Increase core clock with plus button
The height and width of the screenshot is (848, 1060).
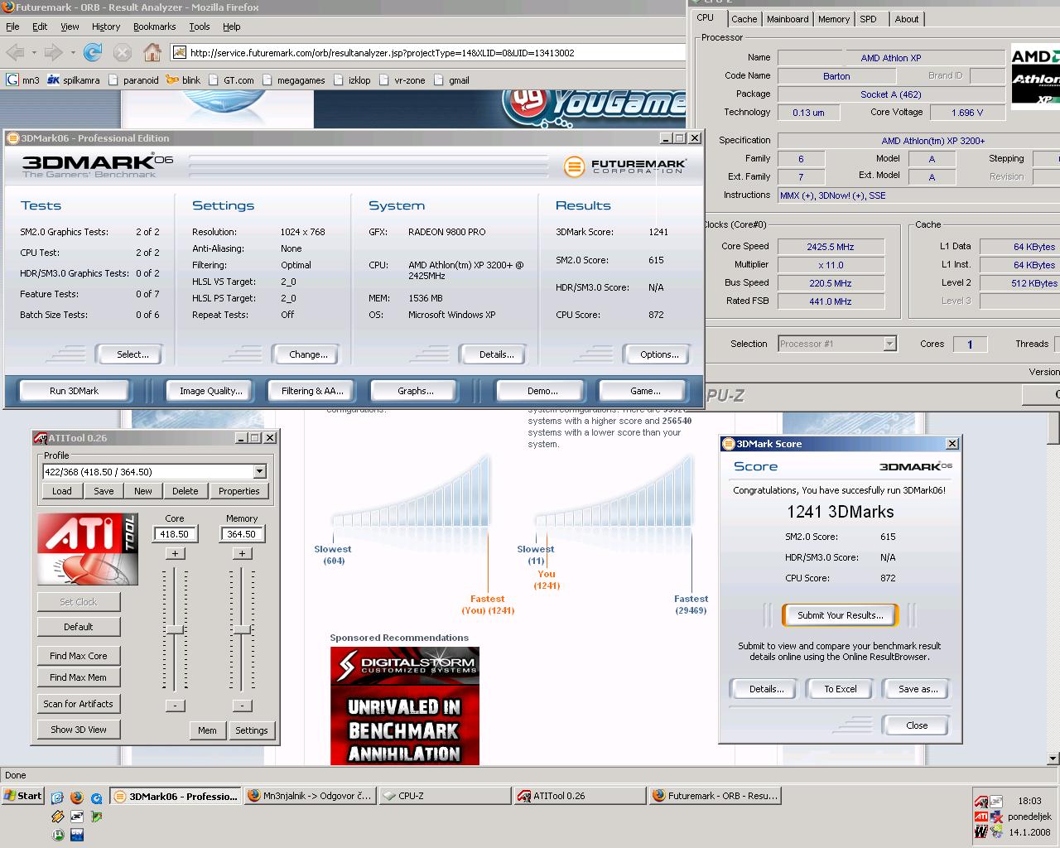click(x=175, y=553)
